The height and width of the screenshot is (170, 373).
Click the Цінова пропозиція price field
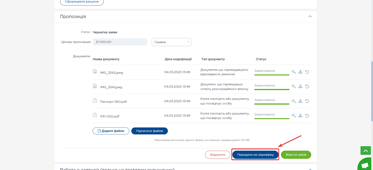pyautogui.click(x=120, y=42)
